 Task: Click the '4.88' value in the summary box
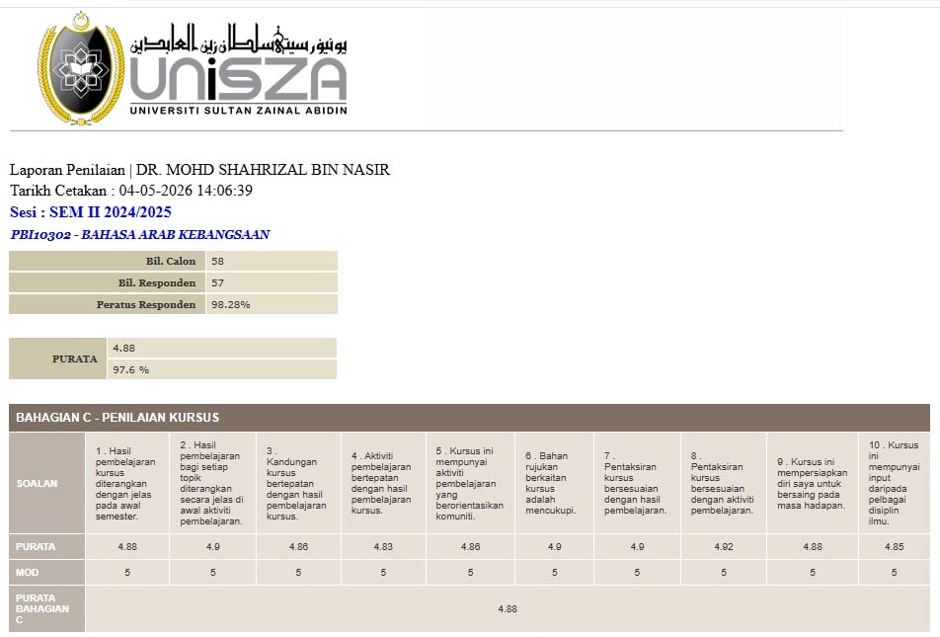coord(123,348)
